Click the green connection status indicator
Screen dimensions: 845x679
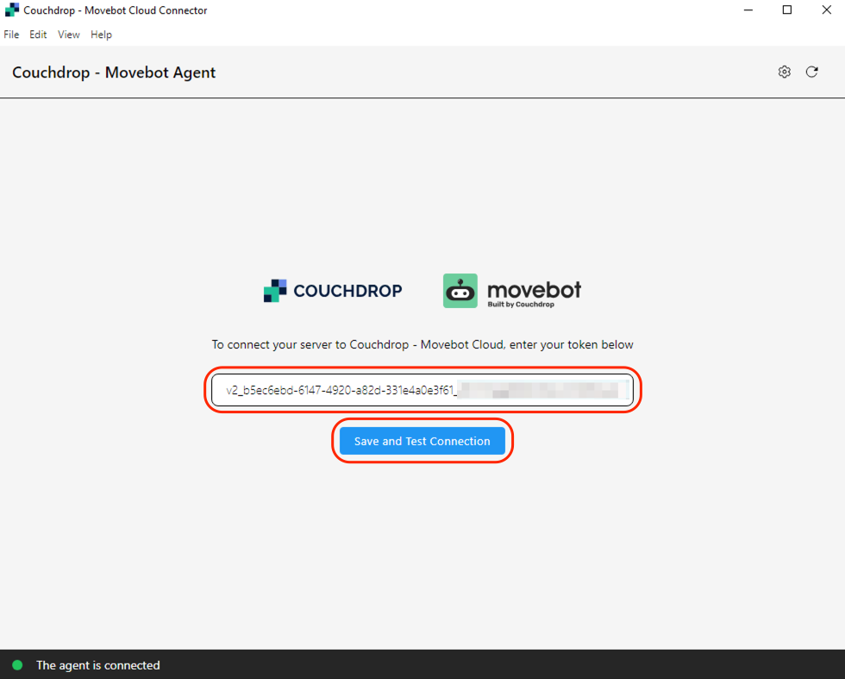pyautogui.click(x=17, y=665)
